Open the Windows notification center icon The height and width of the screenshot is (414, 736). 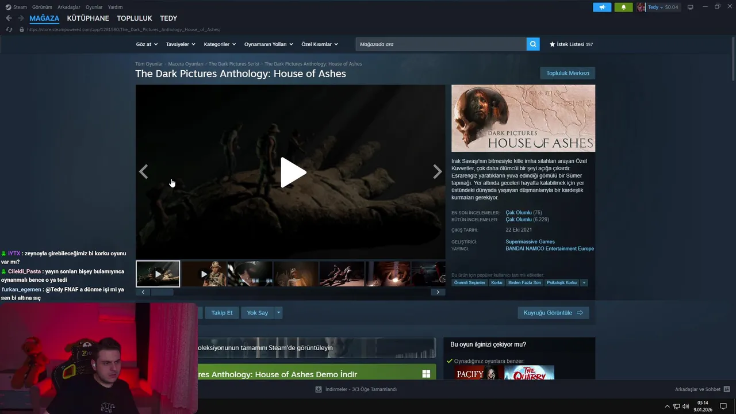tap(723, 407)
